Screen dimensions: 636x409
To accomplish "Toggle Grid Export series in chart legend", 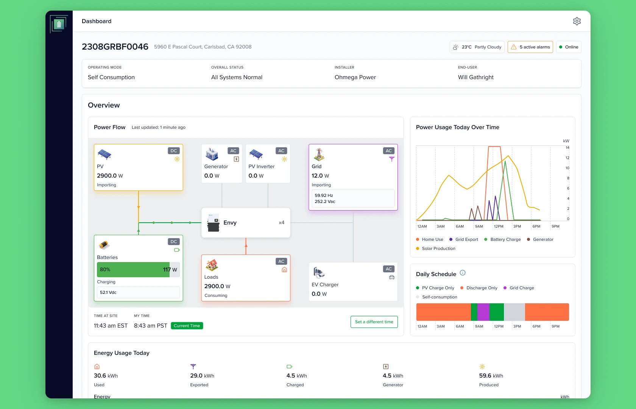I will click(464, 239).
